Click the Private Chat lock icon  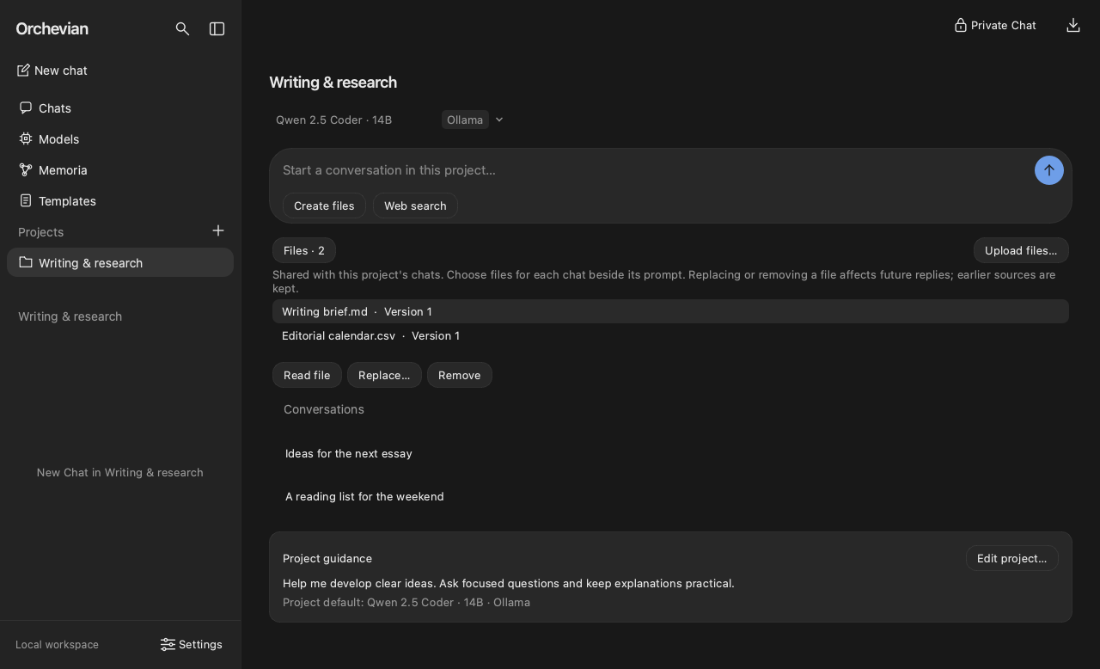(x=961, y=25)
